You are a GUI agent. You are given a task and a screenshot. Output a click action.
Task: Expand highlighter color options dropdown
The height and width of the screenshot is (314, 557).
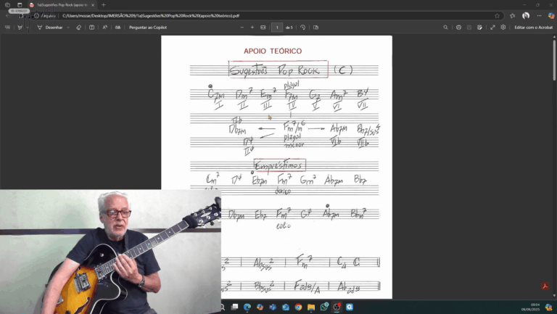(28, 28)
